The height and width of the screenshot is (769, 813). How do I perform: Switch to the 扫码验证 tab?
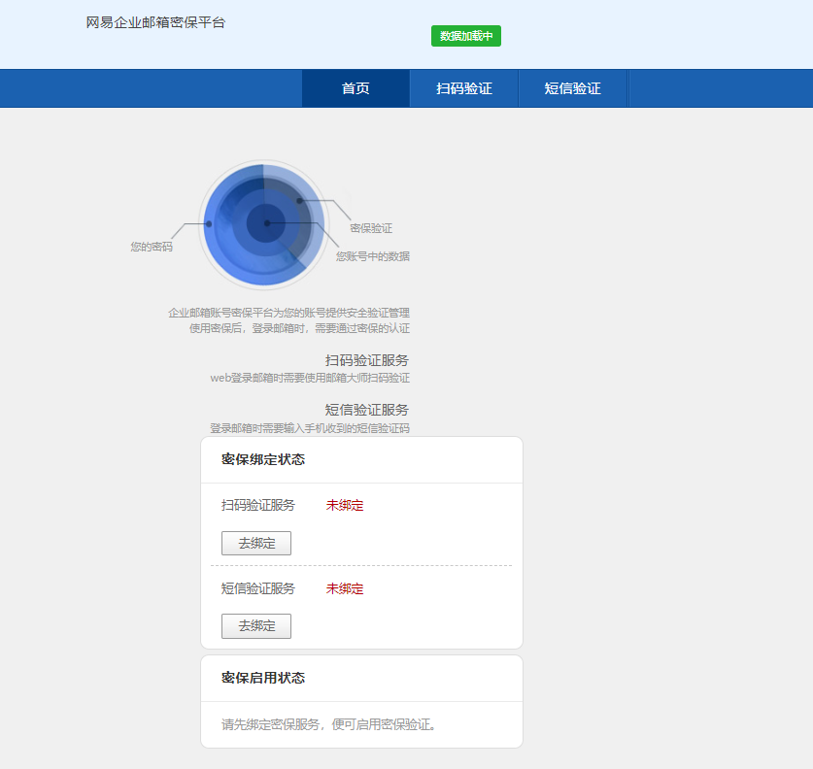[464, 88]
